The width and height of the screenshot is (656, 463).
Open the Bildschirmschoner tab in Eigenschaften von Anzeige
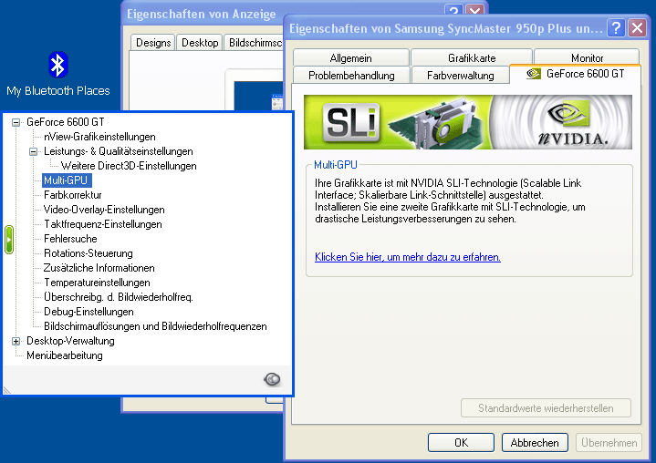click(255, 43)
